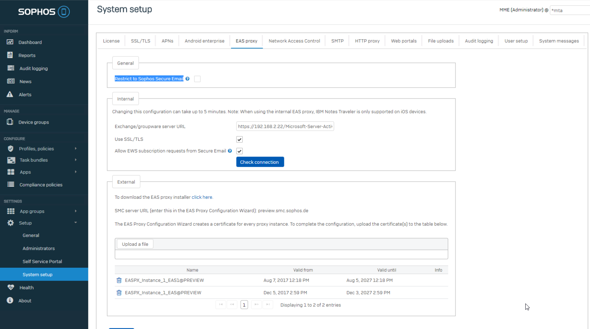Expand Apps submenu arrow

(76, 172)
